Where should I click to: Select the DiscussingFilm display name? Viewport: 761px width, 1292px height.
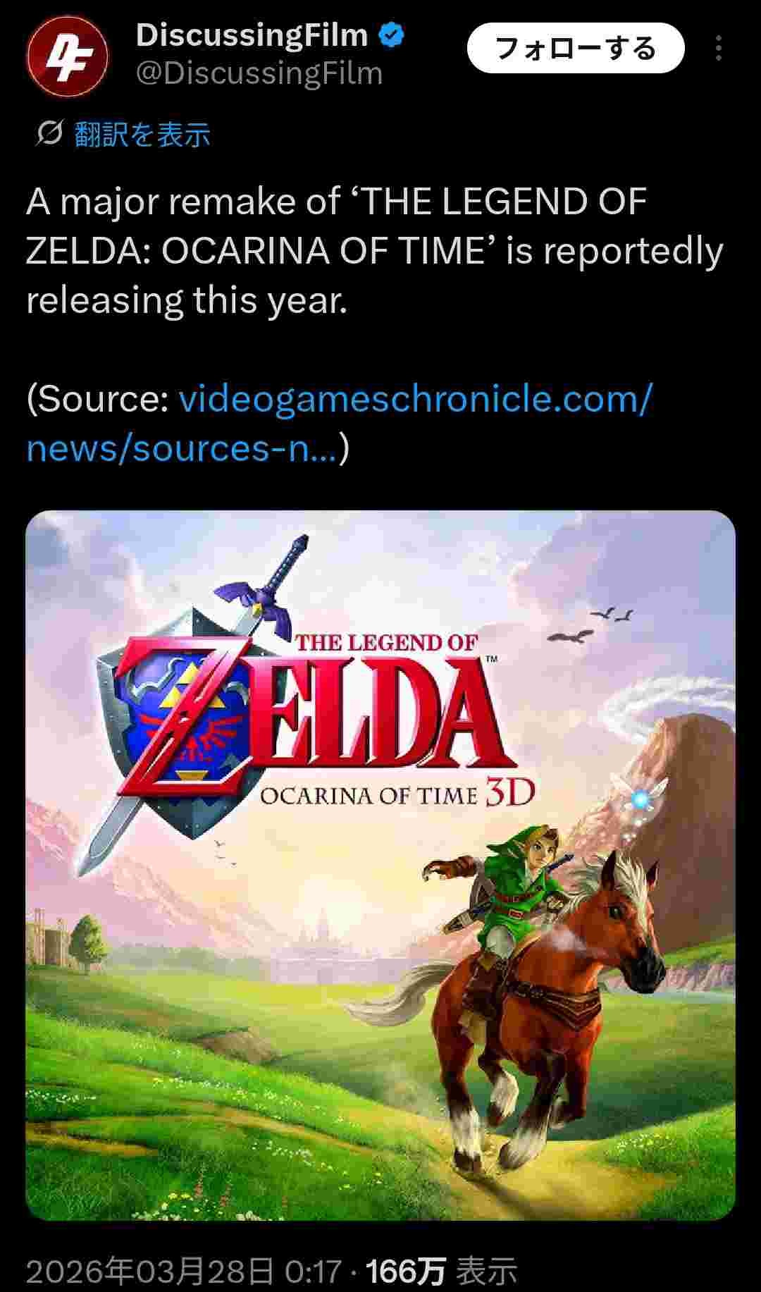[x=252, y=35]
